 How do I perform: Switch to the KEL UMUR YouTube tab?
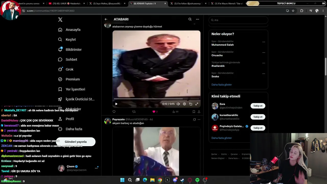click(x=66, y=4)
